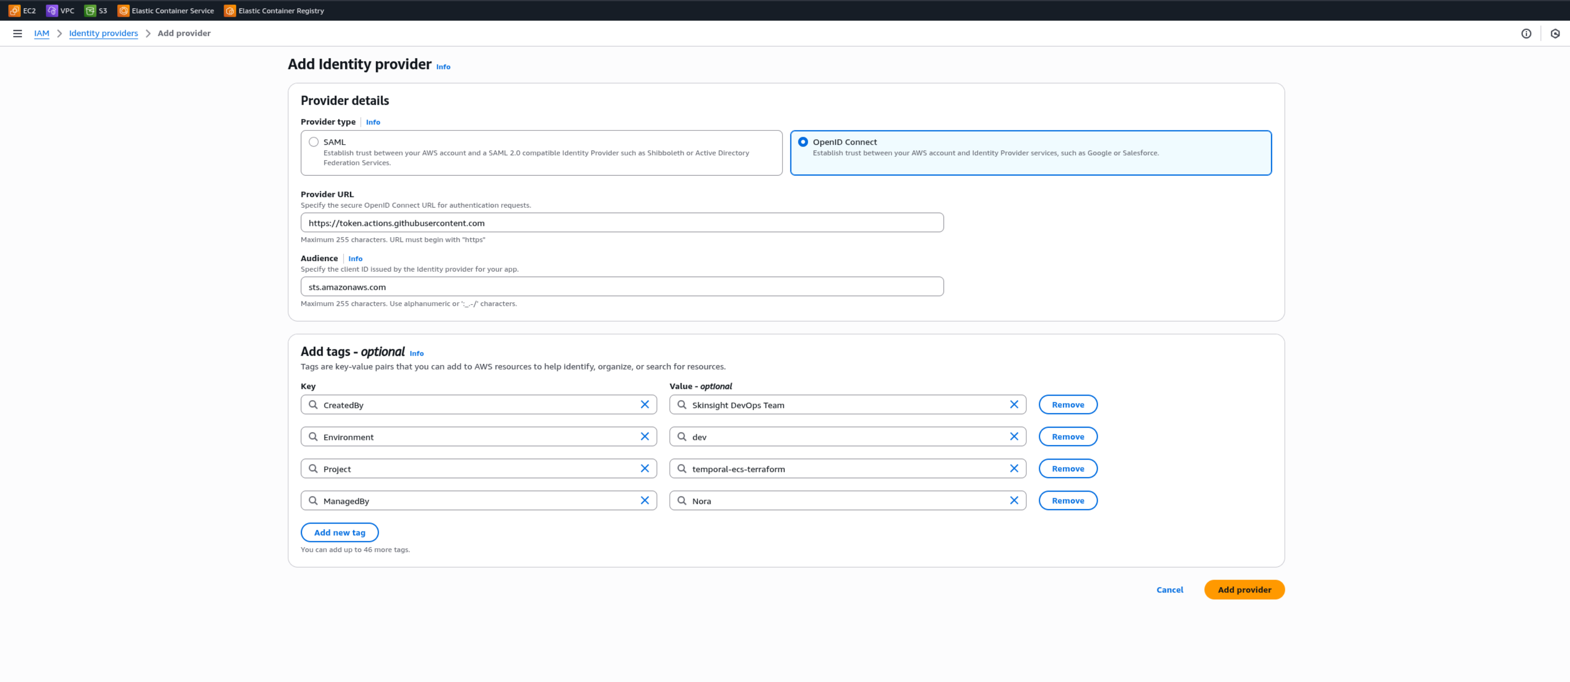The height and width of the screenshot is (682, 1570).
Task: Clear the Nora tag value
Action: pyautogui.click(x=1014, y=500)
